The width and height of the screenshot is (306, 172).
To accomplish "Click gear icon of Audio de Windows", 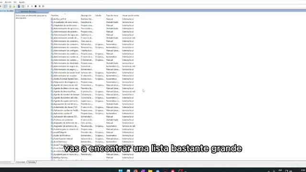I will [x=52, y=136].
